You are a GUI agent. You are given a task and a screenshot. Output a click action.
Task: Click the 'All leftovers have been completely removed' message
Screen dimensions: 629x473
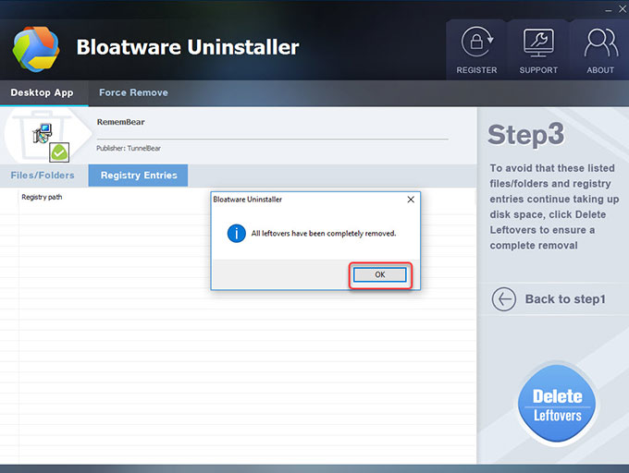[x=324, y=234]
